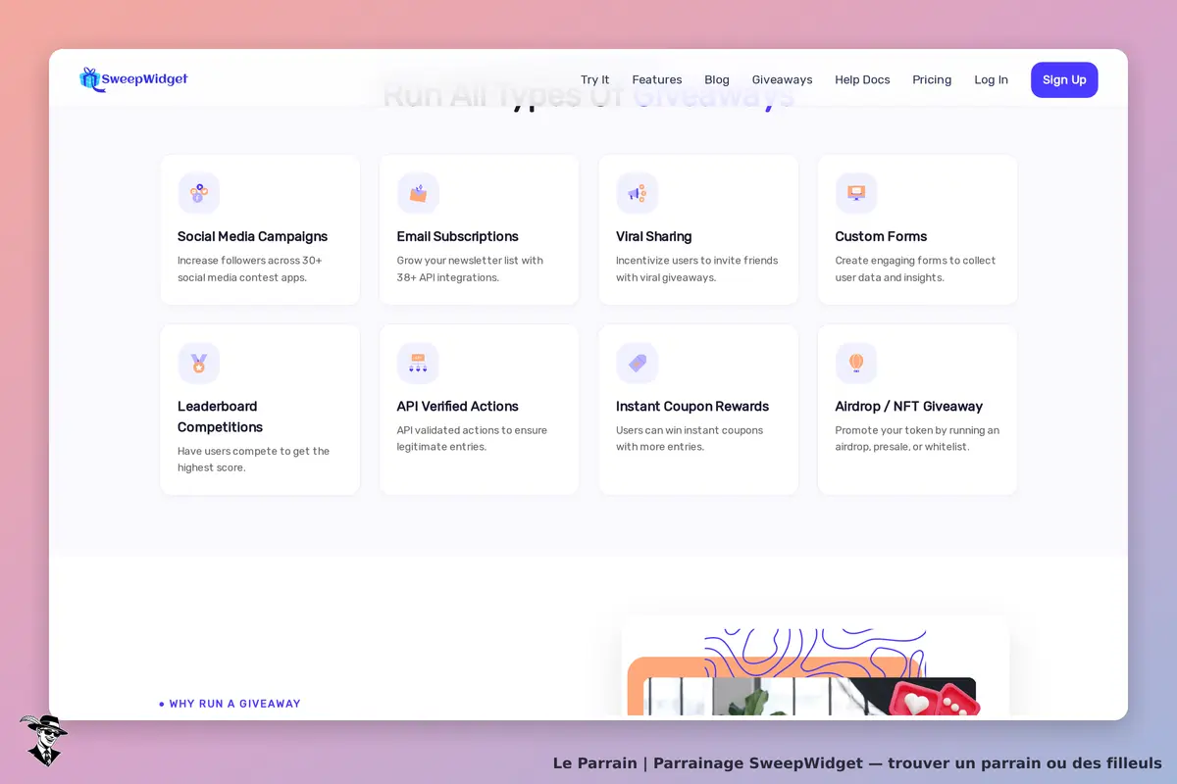Click the SweepWidget logo
Screen dimensions: 1177x784
coord(133,79)
